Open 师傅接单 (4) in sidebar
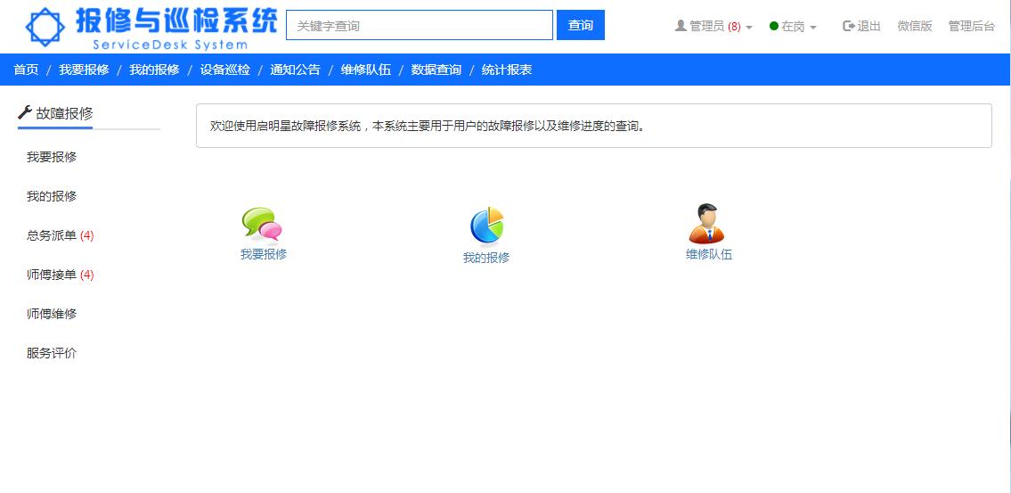The height and width of the screenshot is (493, 1011). coord(60,275)
